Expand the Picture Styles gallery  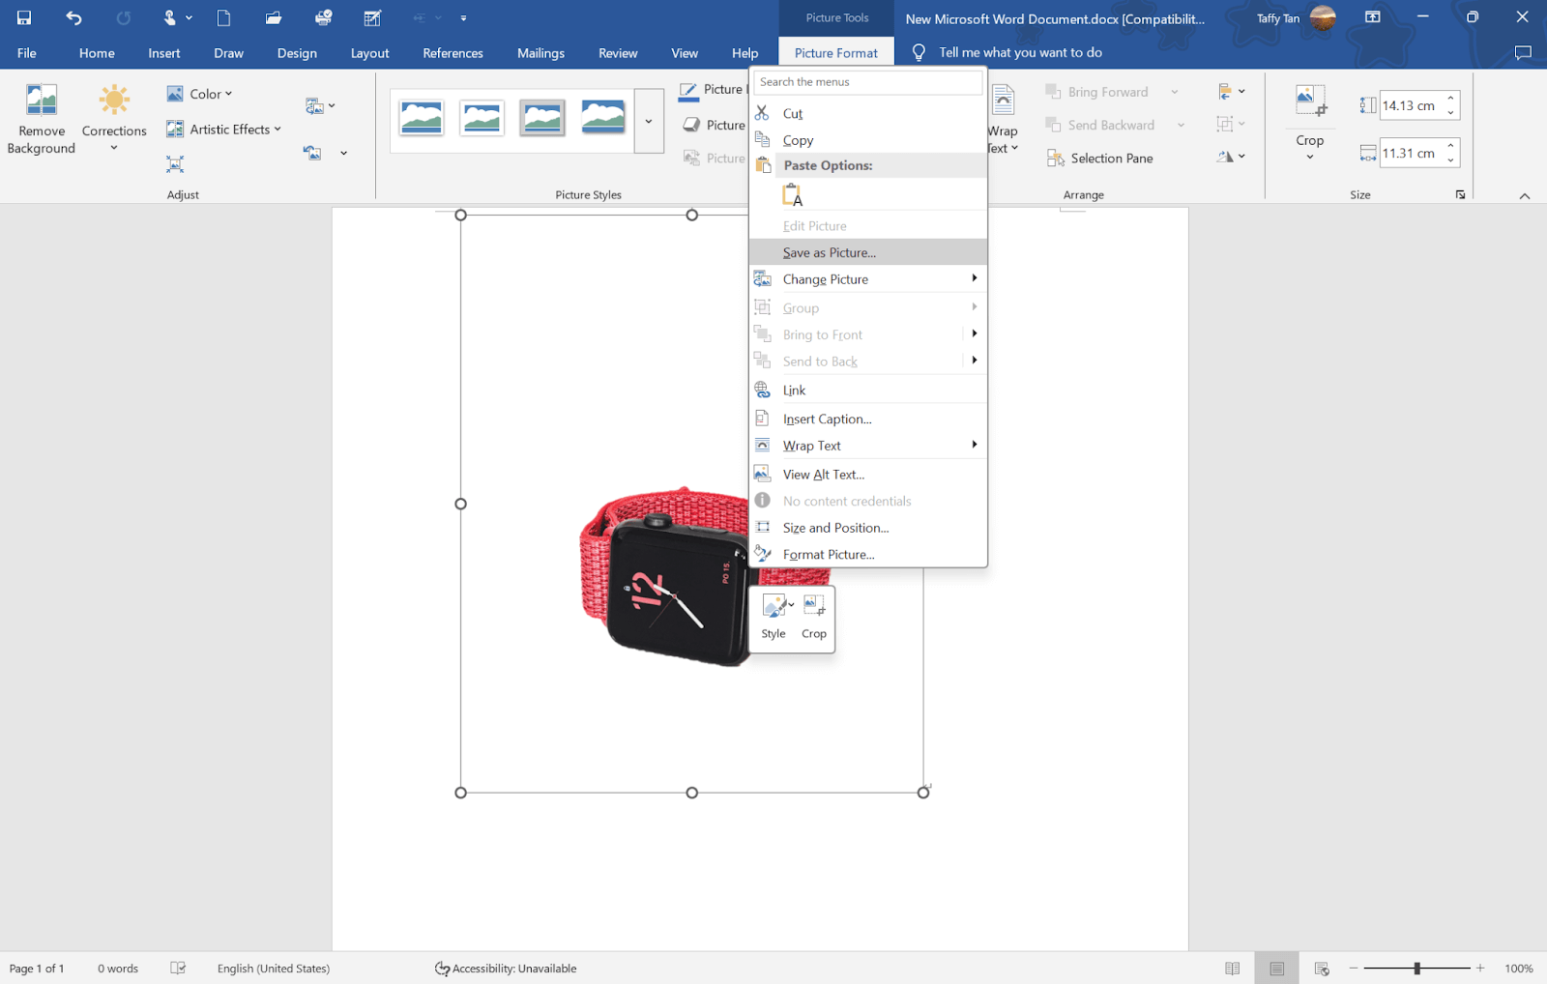click(648, 121)
